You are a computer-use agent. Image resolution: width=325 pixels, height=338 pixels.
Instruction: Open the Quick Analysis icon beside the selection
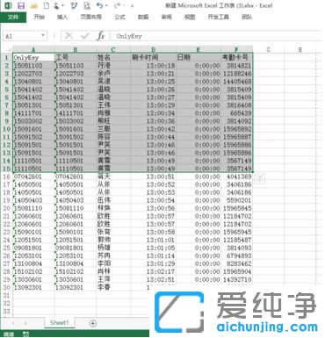(260, 178)
